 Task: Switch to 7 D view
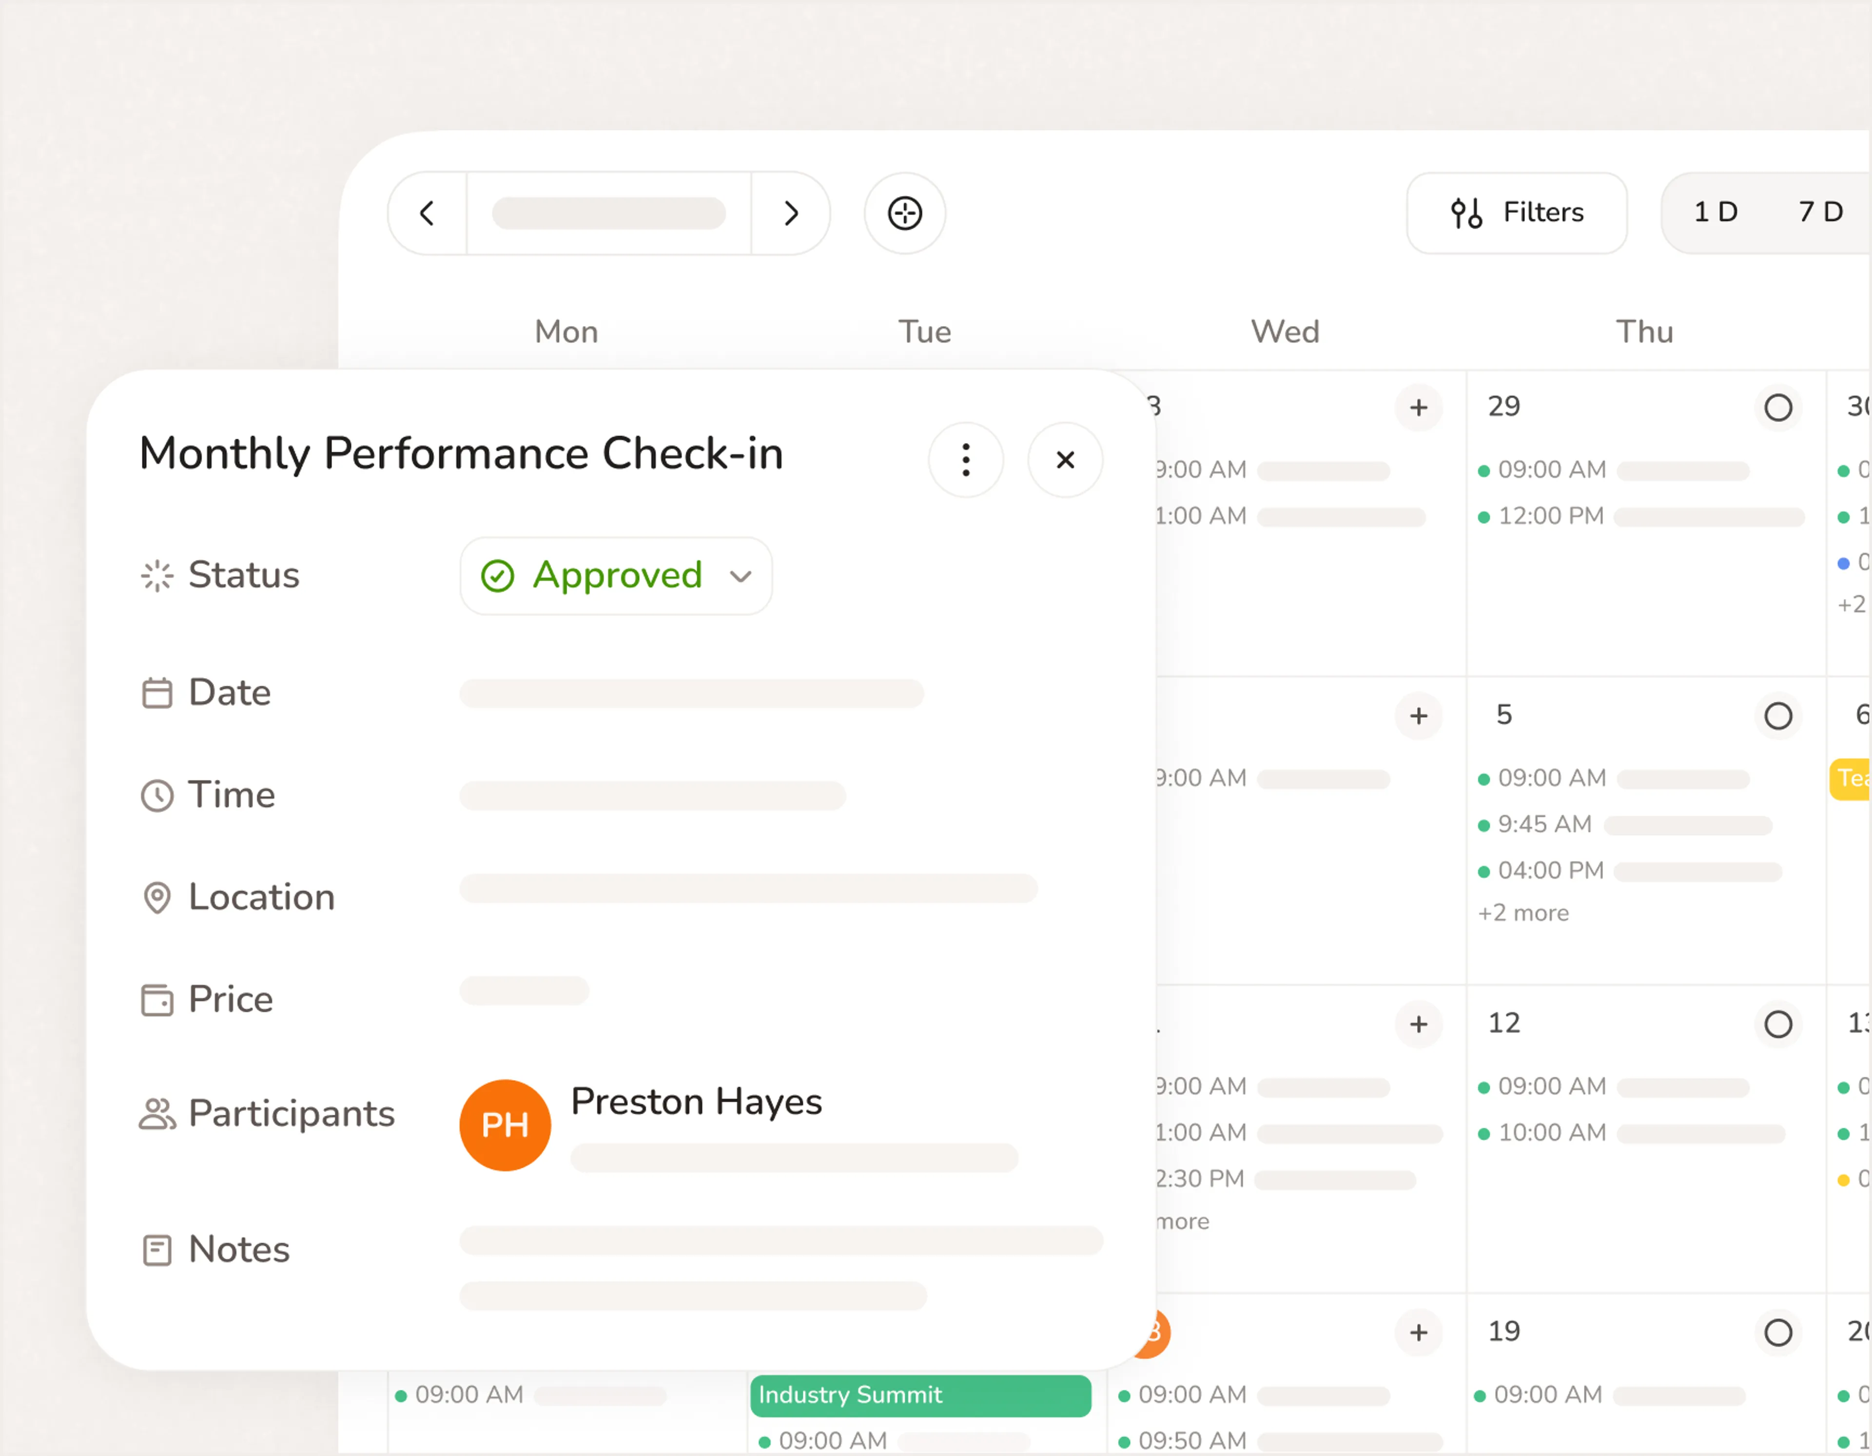tap(1821, 213)
